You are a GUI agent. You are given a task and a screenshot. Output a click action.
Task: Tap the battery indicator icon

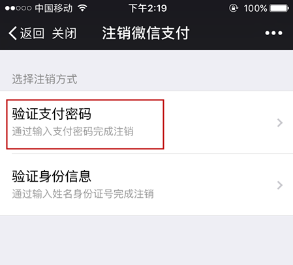(x=279, y=8)
